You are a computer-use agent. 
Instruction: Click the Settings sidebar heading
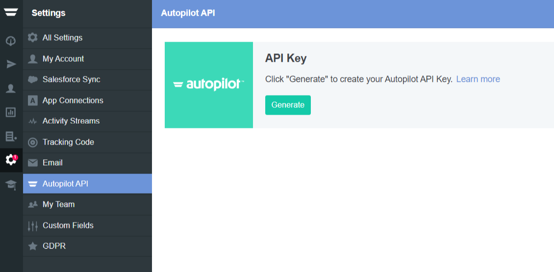tap(49, 13)
